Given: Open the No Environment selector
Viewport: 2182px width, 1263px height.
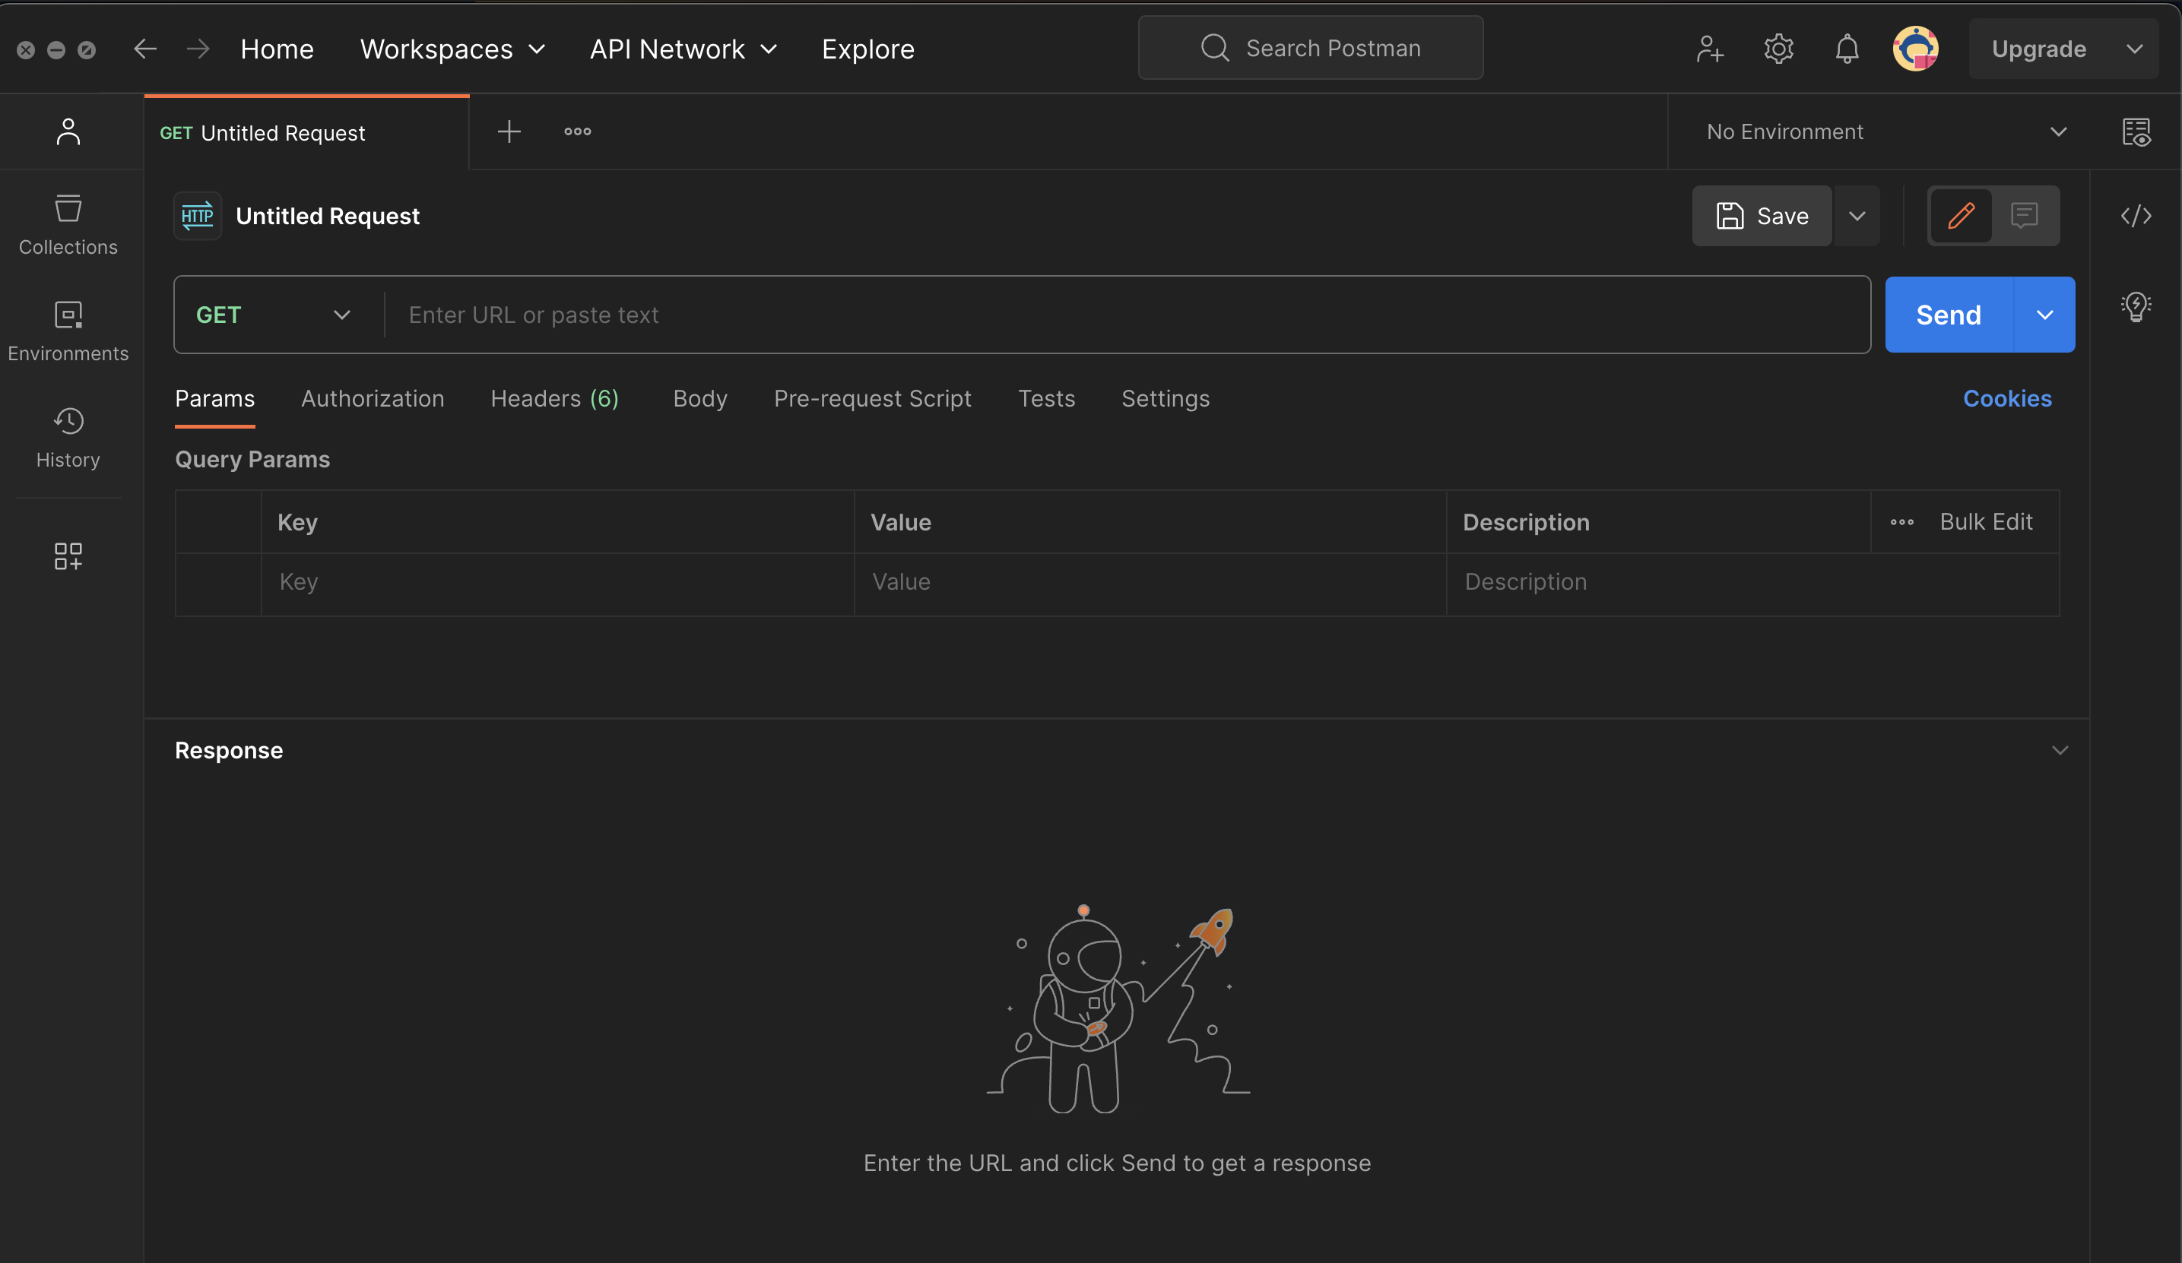Looking at the screenshot, I should [x=1887, y=131].
